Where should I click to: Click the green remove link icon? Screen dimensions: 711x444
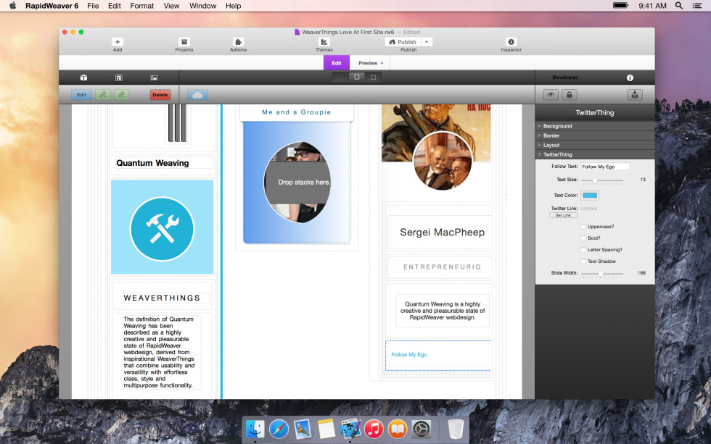click(x=121, y=95)
